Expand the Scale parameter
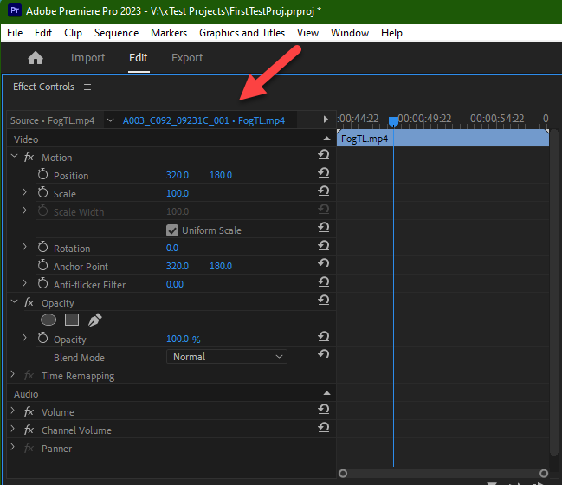 coord(25,192)
